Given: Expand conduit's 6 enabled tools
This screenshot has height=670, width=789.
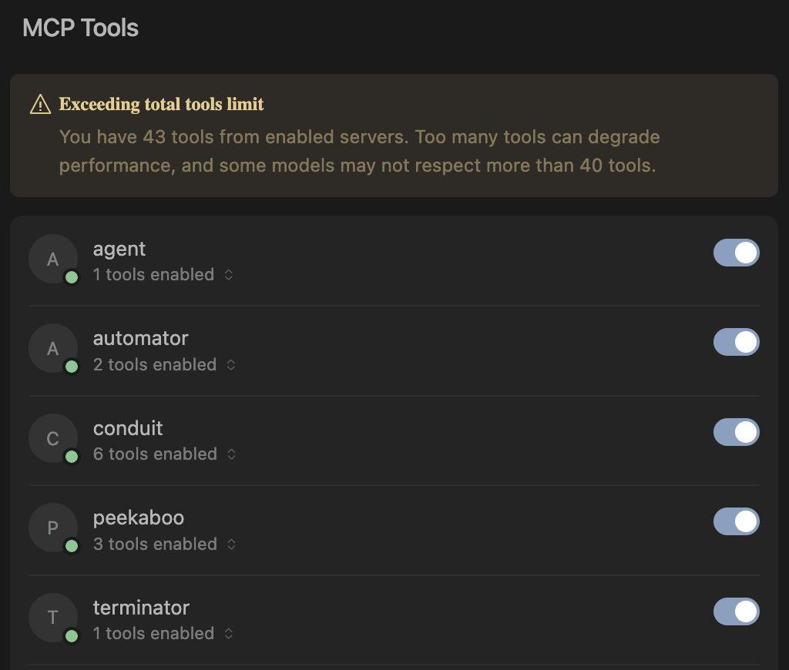Looking at the screenshot, I should point(230,454).
